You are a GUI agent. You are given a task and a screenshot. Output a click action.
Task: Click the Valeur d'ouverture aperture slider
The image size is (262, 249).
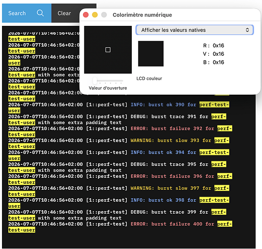(x=108, y=81)
